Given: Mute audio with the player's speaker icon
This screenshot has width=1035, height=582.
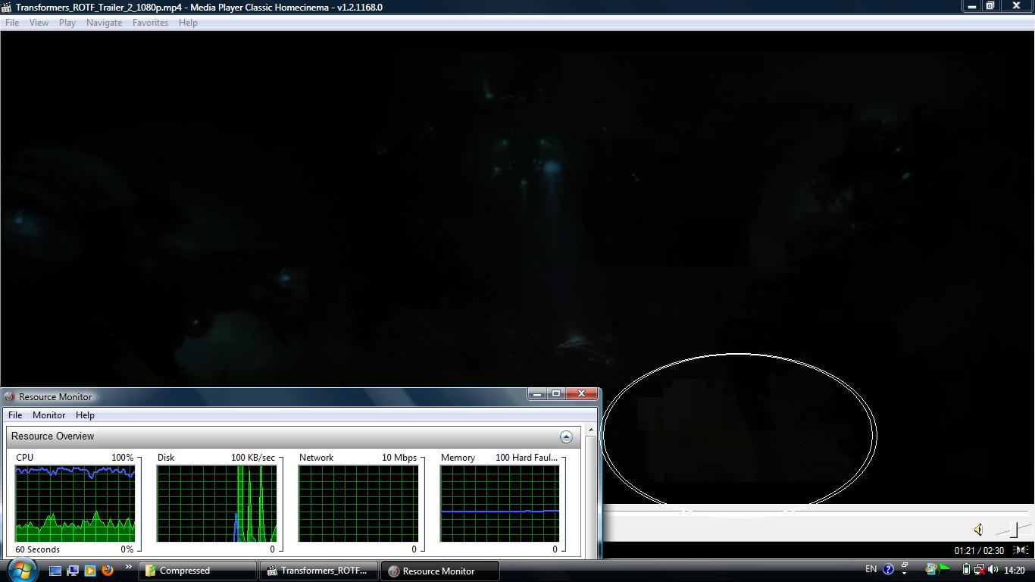Looking at the screenshot, I should coord(978,530).
